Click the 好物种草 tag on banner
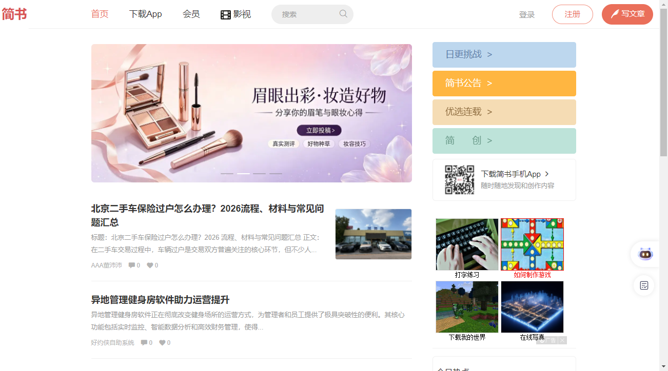Screen dimensions: 668x371 pos(319,144)
